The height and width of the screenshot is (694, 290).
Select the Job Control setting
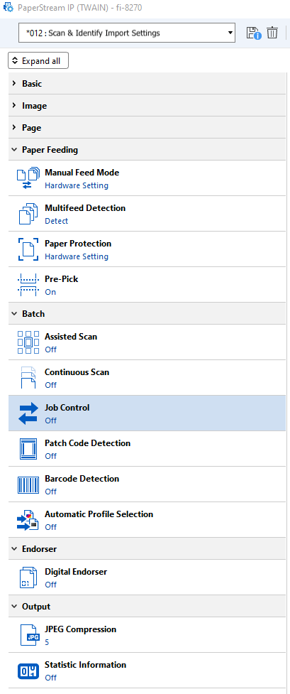click(147, 413)
